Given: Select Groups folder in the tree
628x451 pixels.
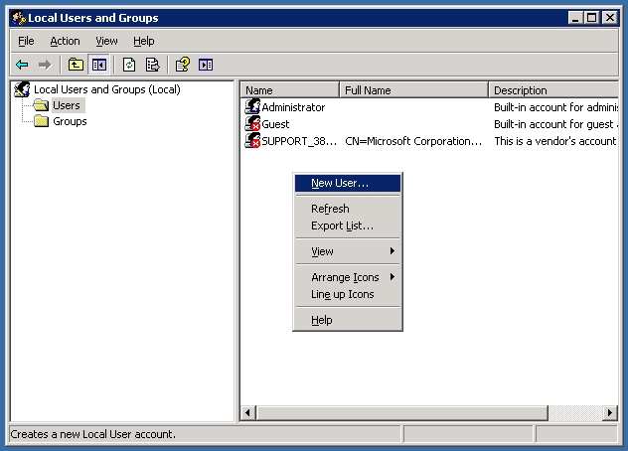Looking at the screenshot, I should point(69,121).
